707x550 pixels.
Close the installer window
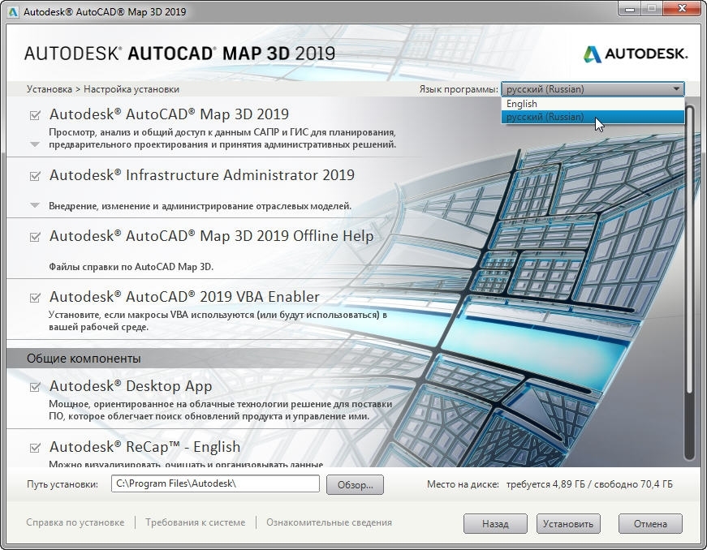(x=682, y=9)
